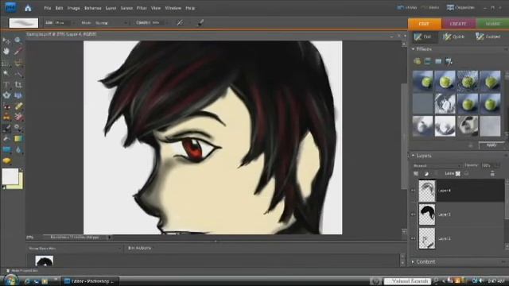This screenshot has width=509, height=286.
Task: Select the Paint Bucket tool
Action: pos(6,139)
